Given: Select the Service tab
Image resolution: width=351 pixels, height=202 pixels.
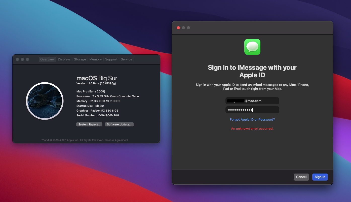Looking at the screenshot, I should [x=126, y=59].
